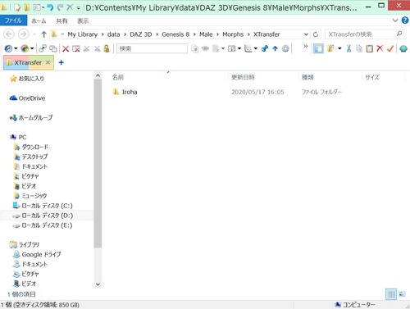
Task: Click the grid view layout toolbar icon
Action: tap(232, 48)
